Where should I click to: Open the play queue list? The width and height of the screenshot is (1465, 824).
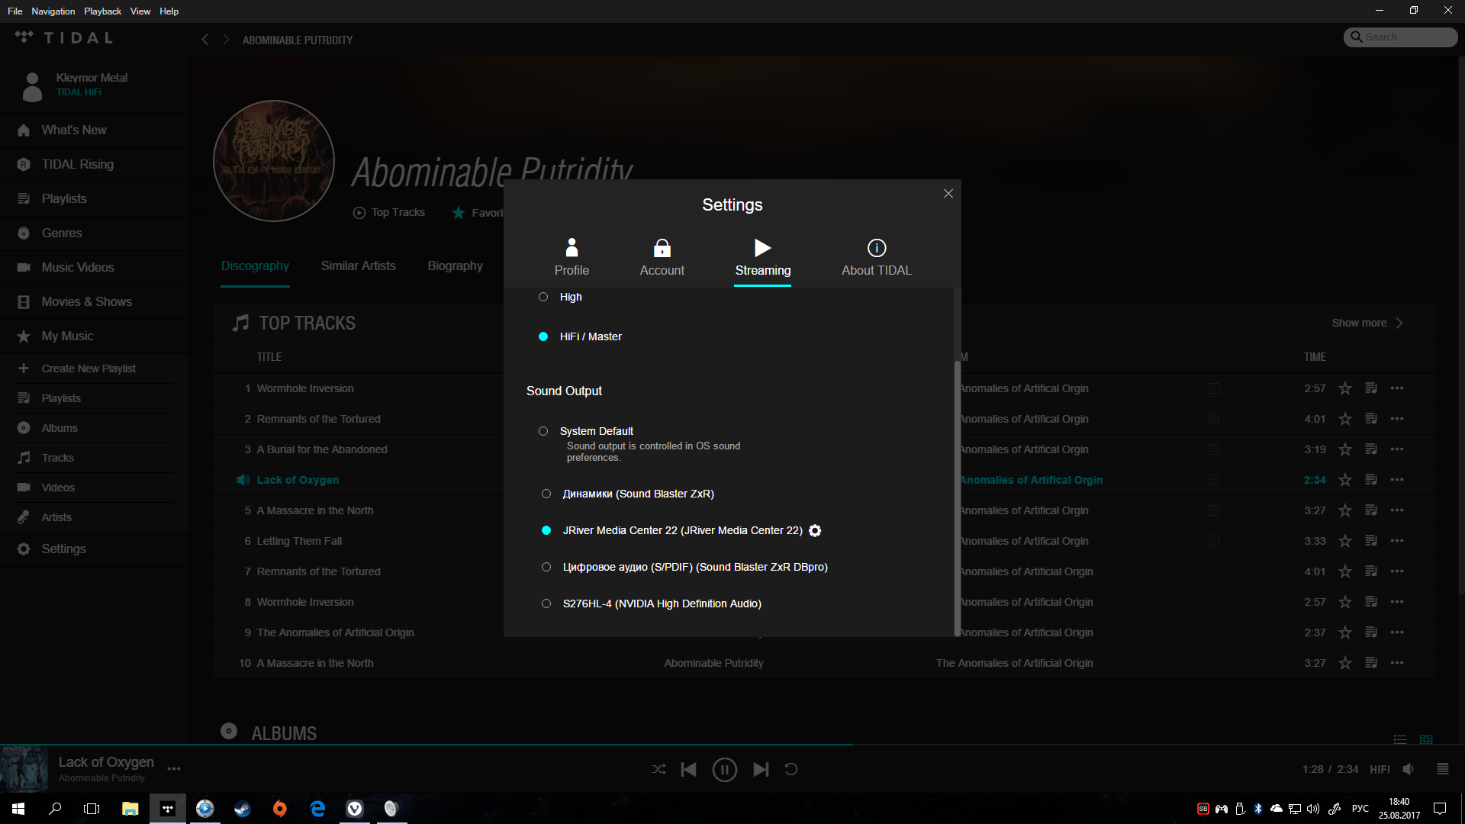(x=1443, y=769)
